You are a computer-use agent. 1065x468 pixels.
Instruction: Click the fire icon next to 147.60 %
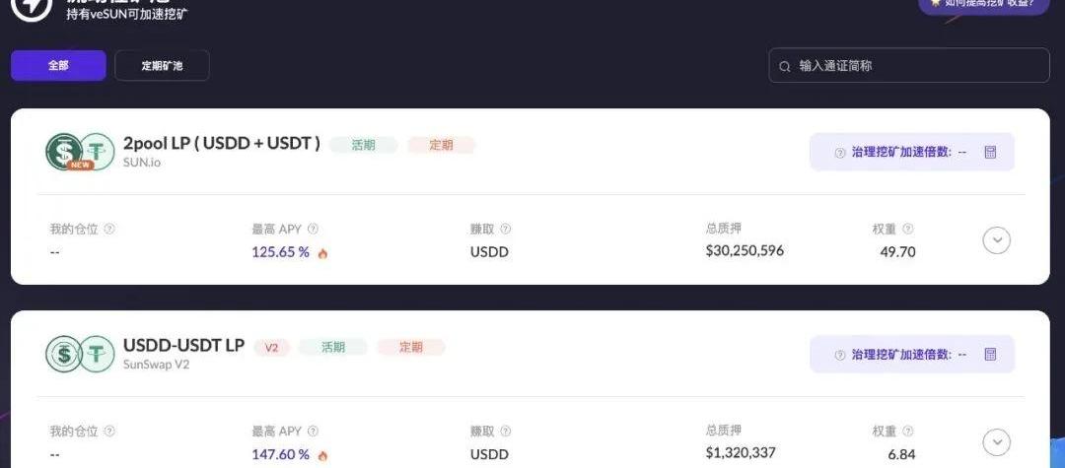point(322,456)
